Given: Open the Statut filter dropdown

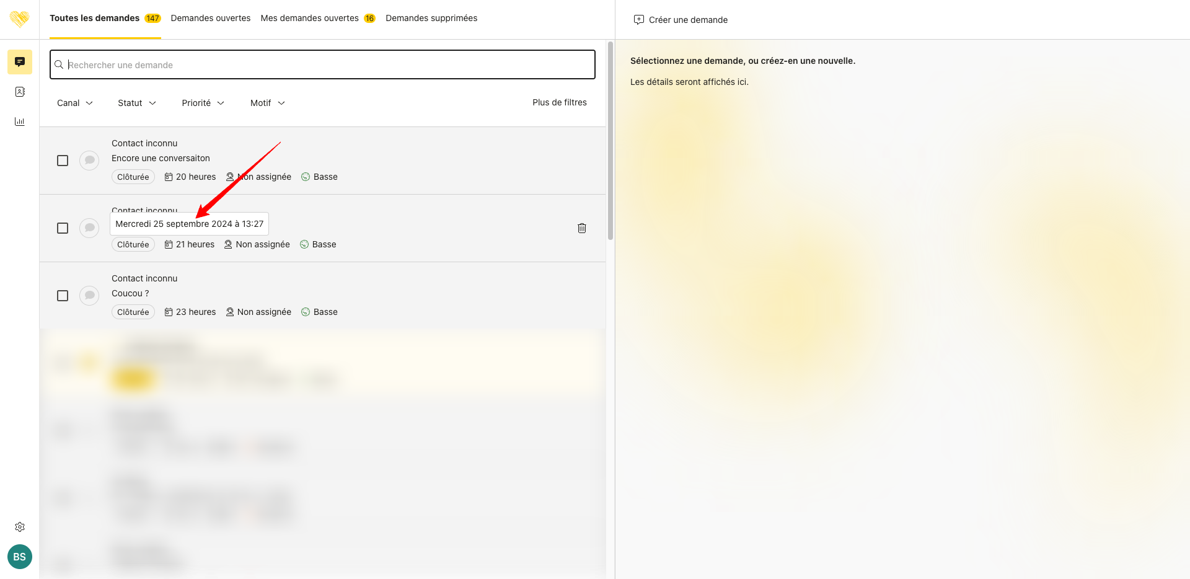Looking at the screenshot, I should [137, 103].
